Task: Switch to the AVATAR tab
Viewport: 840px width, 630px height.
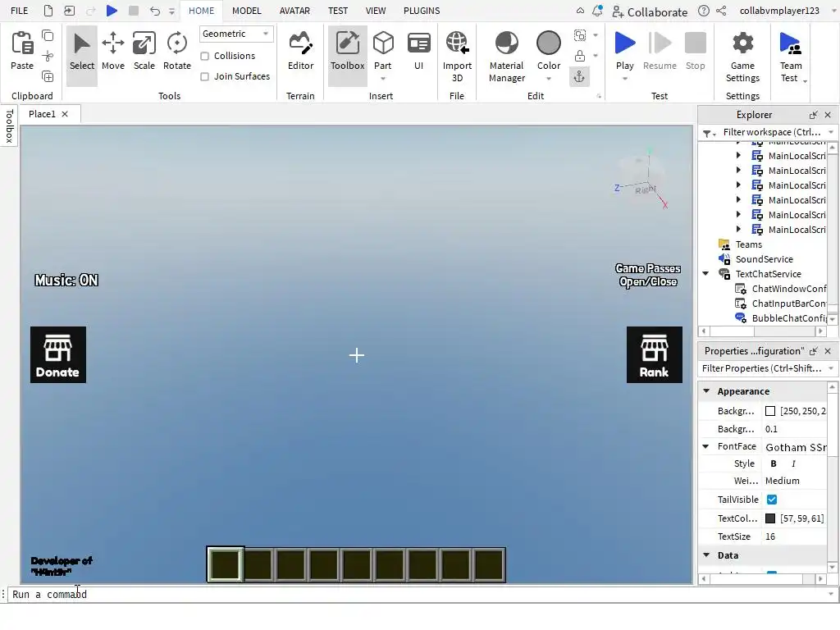Action: 294,11
